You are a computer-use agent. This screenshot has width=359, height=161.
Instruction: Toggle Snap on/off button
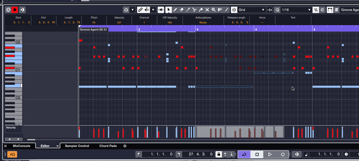click(x=234, y=10)
